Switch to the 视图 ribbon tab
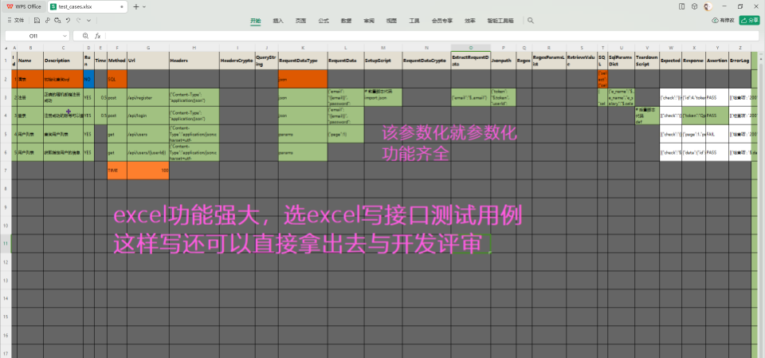 (391, 21)
